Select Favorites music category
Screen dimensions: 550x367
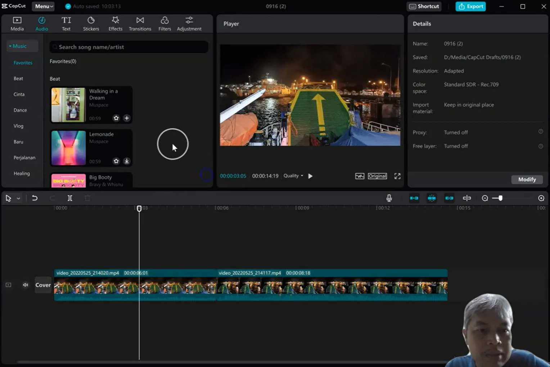[23, 63]
